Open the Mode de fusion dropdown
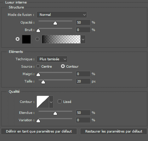The image size is (148, 141). 62,15
